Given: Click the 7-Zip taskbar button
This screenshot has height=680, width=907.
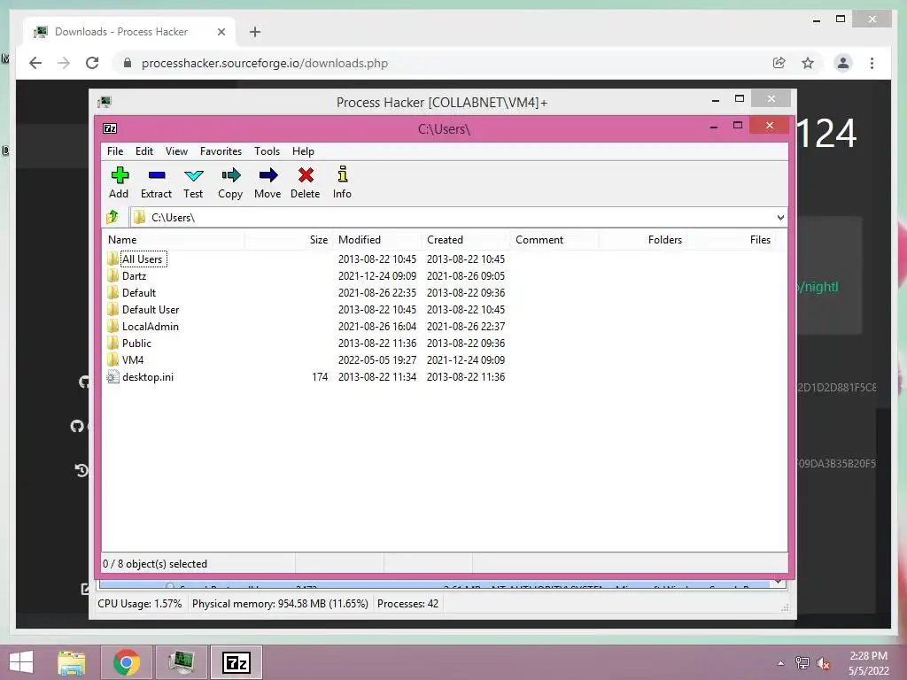Looking at the screenshot, I should click(236, 662).
